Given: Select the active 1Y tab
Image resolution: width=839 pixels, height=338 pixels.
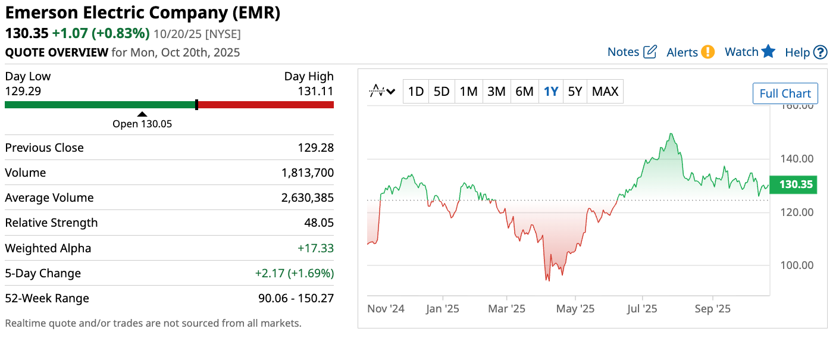Looking at the screenshot, I should click(551, 92).
